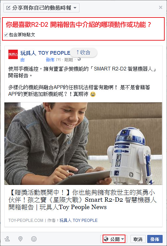Click the 玩具人 TOY PEOPLE author link

coord(78,220)
